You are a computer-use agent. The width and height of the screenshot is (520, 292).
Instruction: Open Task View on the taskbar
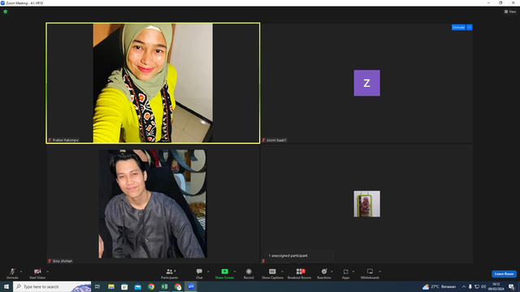pyautogui.click(x=97, y=286)
